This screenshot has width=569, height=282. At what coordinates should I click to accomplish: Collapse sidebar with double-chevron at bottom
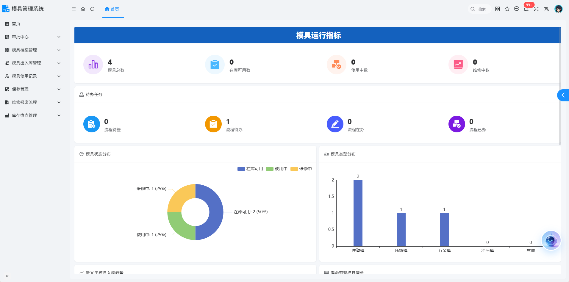pos(7,276)
